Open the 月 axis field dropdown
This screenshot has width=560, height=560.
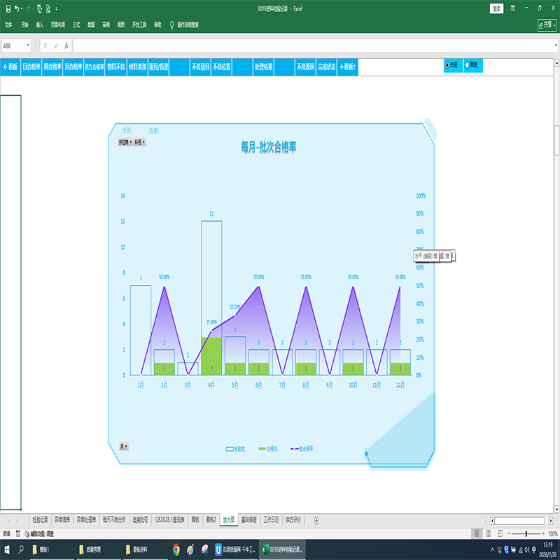pos(124,447)
